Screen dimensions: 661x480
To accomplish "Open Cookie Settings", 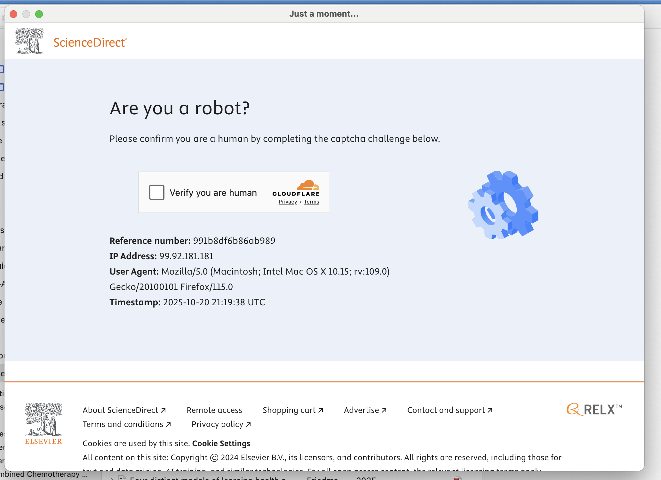I will [x=221, y=444].
